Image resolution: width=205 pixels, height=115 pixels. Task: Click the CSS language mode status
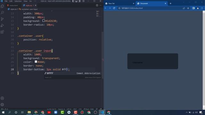[x=80, y=109]
